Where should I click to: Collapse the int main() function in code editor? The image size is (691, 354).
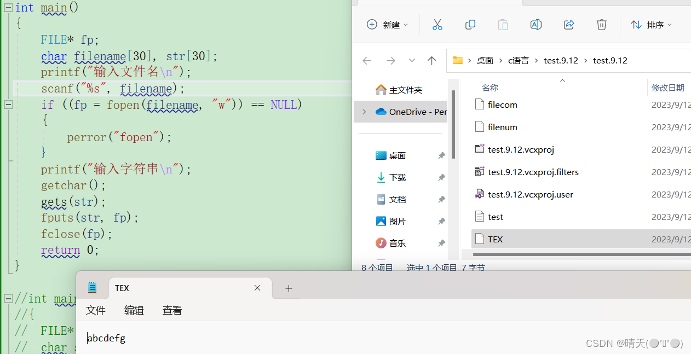coord(8,8)
